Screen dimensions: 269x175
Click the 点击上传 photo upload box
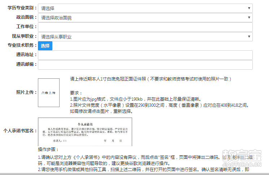coord(49,93)
